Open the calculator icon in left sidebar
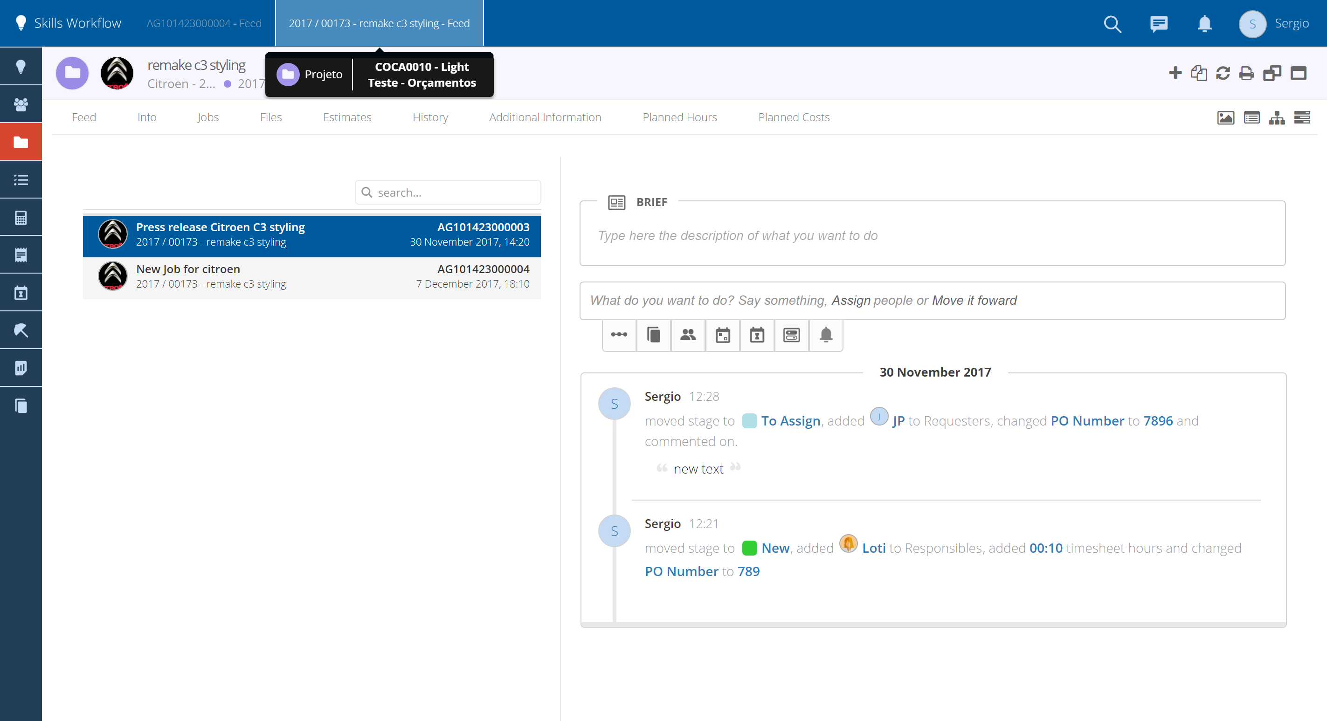1327x721 pixels. click(x=21, y=218)
